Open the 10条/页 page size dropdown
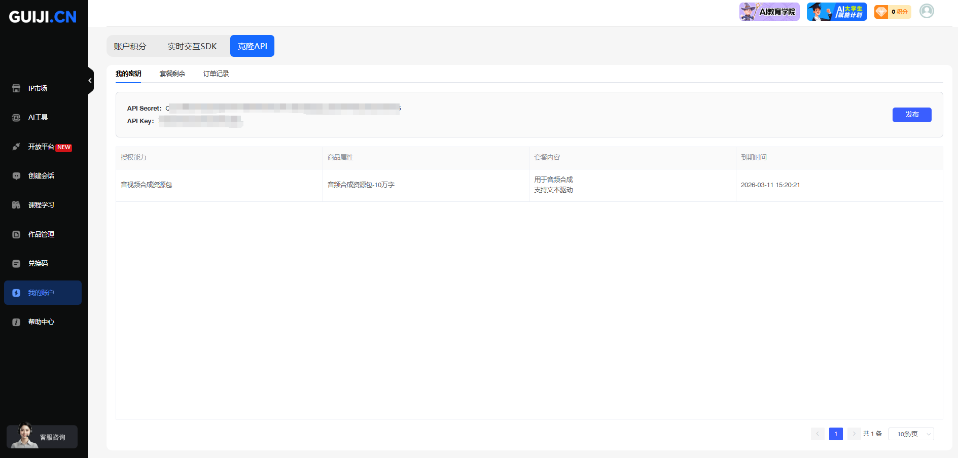958x458 pixels. [911, 434]
